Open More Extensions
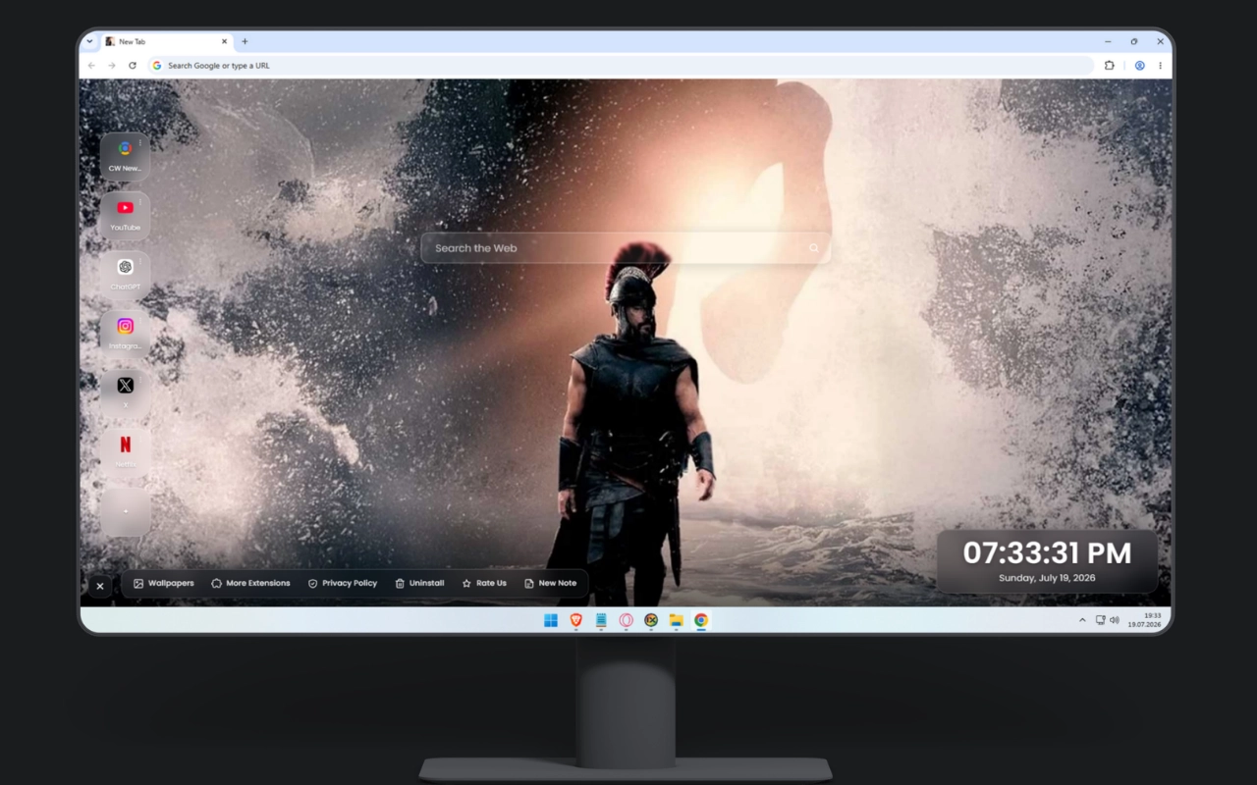Screen dimensions: 1257x785 pyautogui.click(x=251, y=583)
